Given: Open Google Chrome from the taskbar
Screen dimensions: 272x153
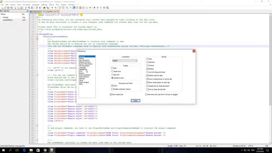Looking at the screenshot, I should pos(45,150).
